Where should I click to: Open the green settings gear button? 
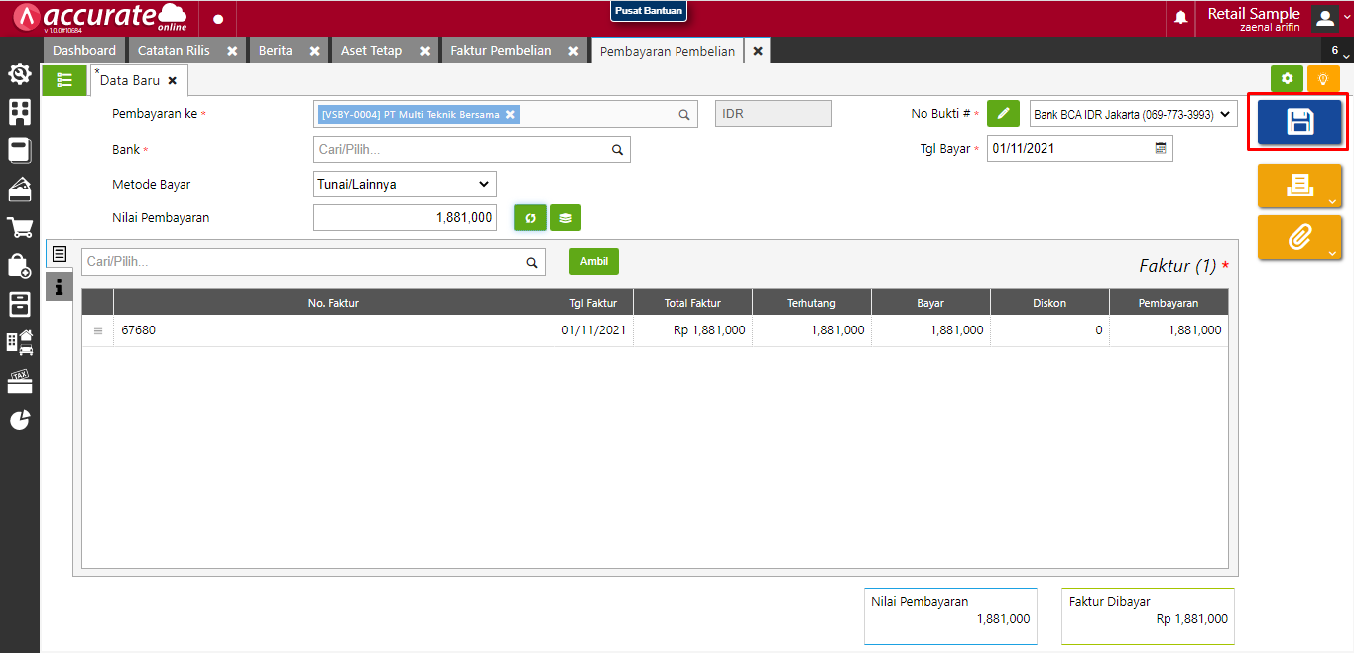coord(1288,78)
